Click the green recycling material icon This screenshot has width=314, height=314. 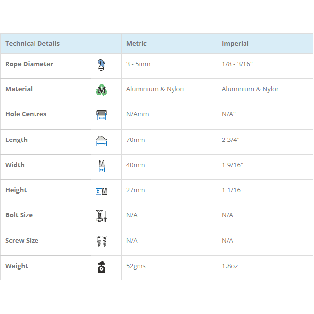click(x=102, y=90)
